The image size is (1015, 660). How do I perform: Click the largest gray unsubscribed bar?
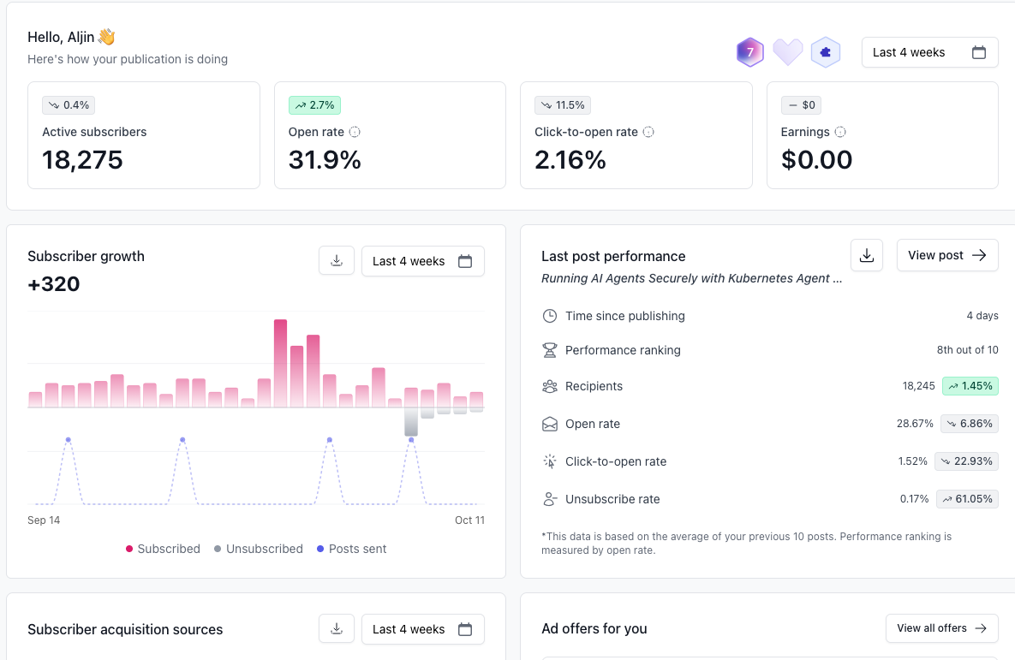411,422
